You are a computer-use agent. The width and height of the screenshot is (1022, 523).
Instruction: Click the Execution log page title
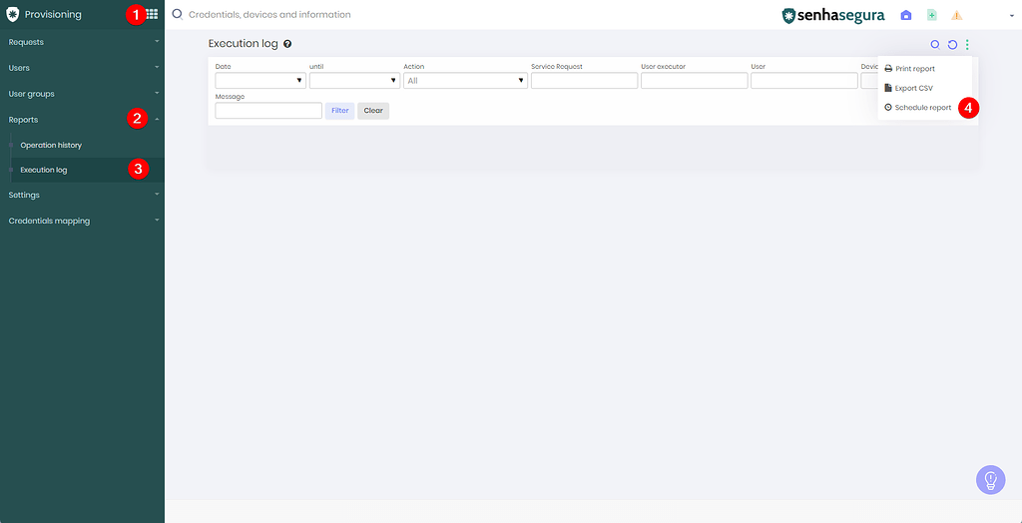(244, 44)
